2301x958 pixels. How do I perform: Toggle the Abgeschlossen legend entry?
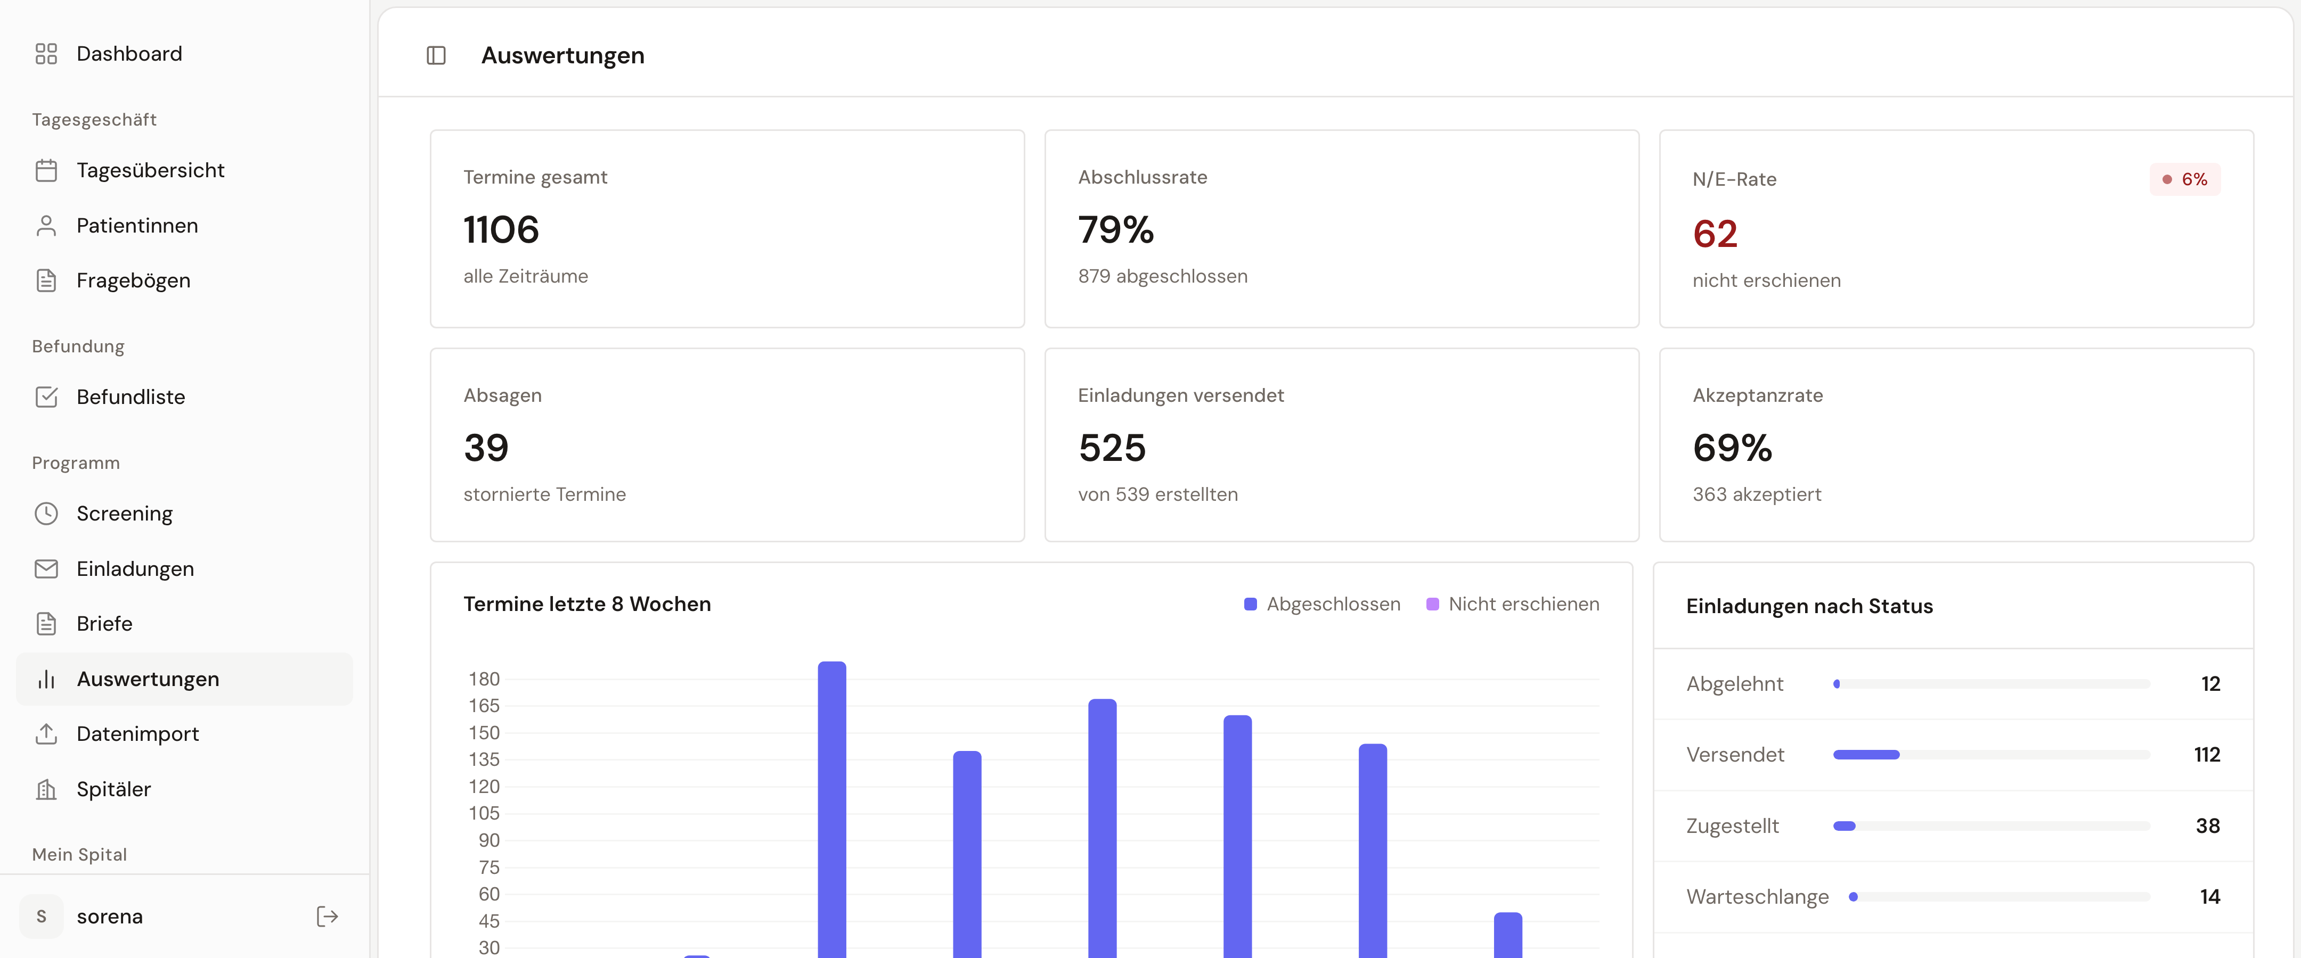tap(1322, 605)
